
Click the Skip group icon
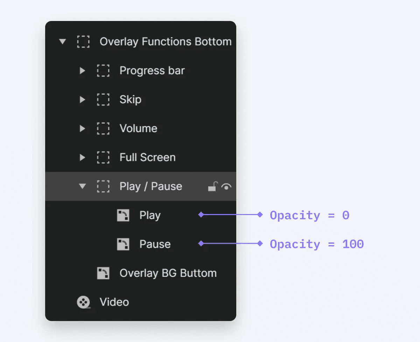point(103,100)
